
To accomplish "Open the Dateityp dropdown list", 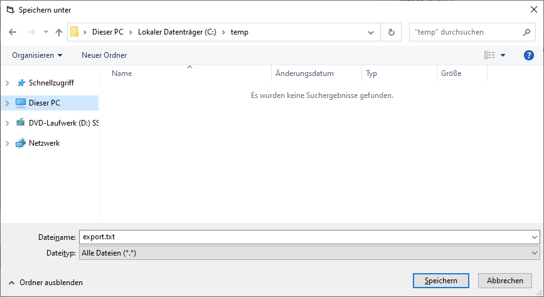I will click(309, 252).
